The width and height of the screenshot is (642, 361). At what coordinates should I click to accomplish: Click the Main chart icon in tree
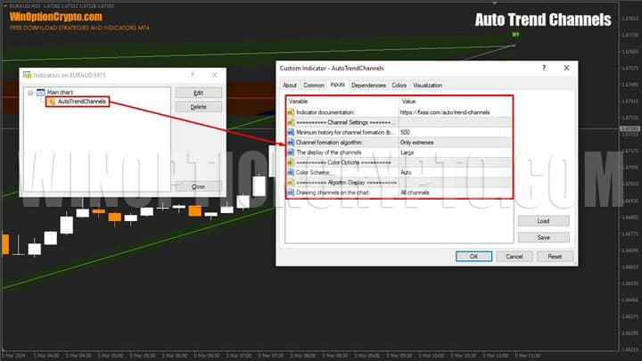pyautogui.click(x=41, y=92)
